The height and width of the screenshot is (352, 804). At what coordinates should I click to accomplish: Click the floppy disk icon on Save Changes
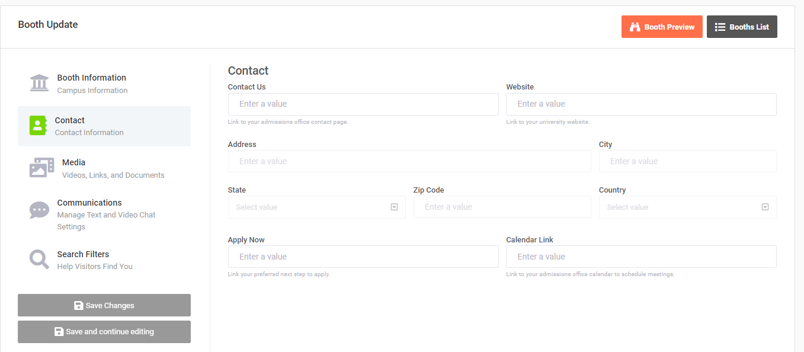pyautogui.click(x=78, y=305)
